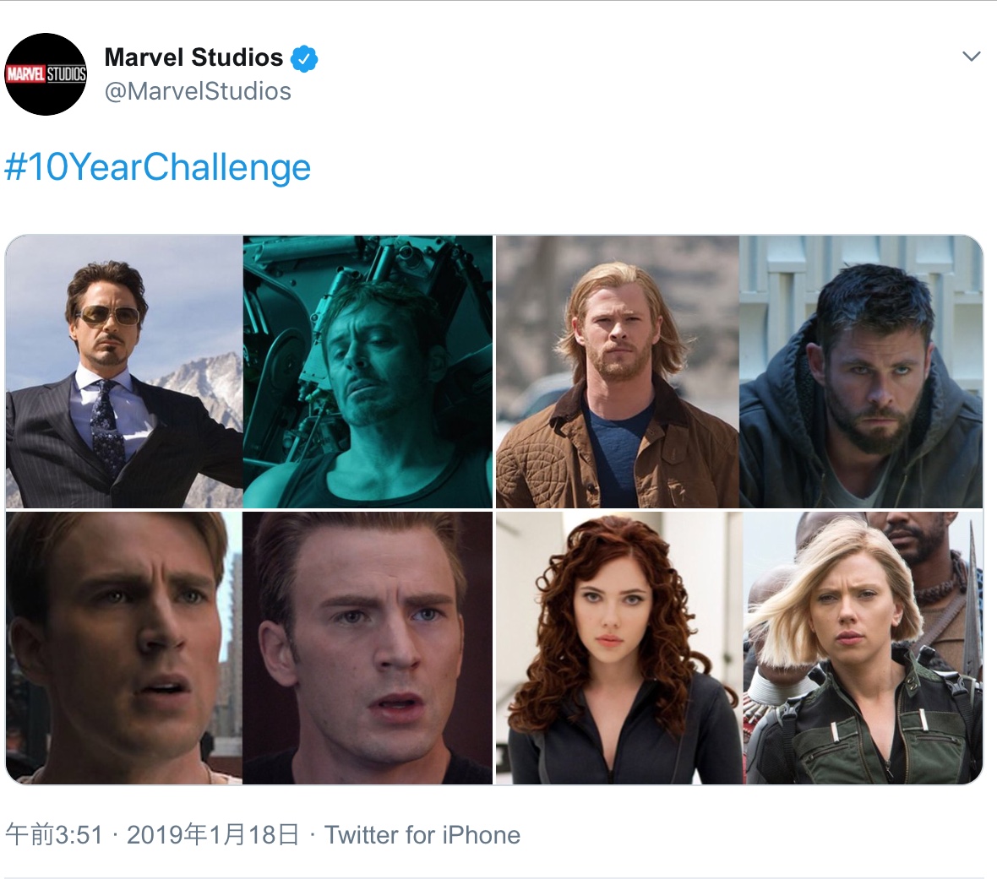This screenshot has width=997, height=879.
Task: Open the teal-tinted photo of sleeping man
Action: tap(368, 372)
